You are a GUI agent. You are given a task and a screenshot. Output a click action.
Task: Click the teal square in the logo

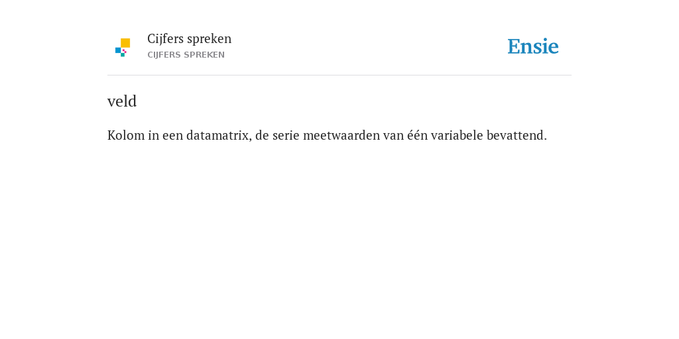(123, 55)
